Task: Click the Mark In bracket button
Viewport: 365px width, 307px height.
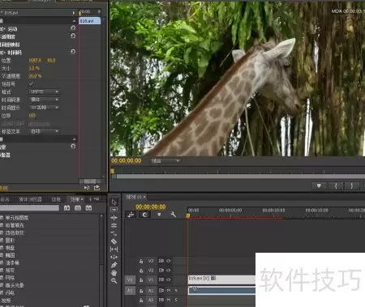Action: [x=336, y=185]
